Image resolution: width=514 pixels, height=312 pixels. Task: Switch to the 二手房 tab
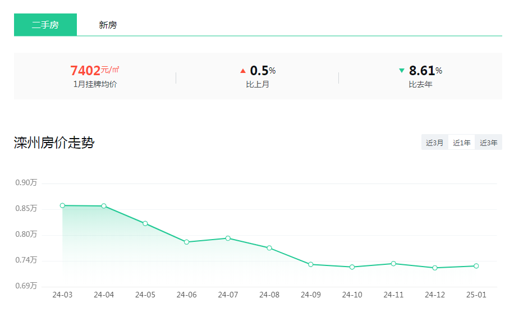(x=45, y=25)
